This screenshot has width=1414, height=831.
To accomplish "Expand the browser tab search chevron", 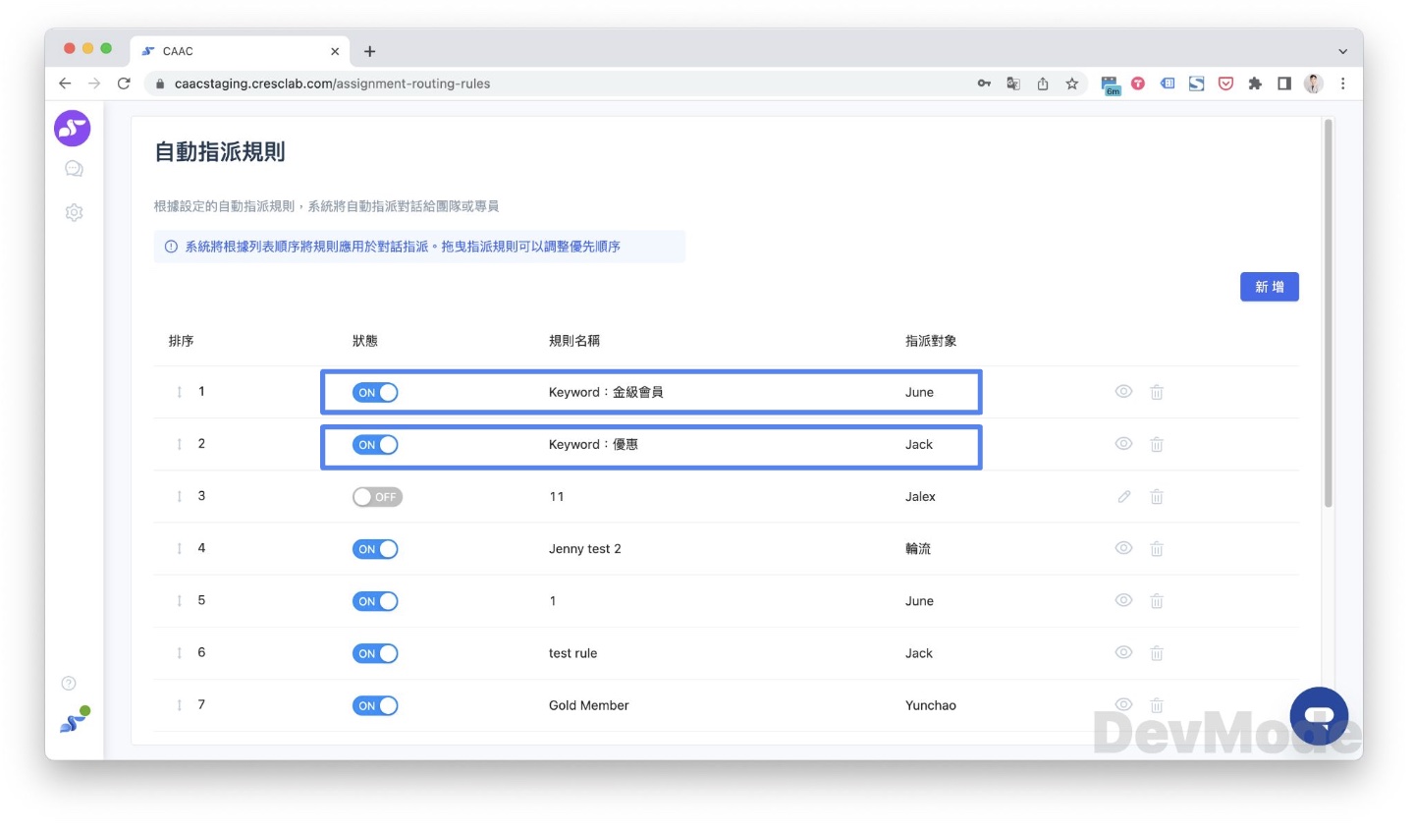I will [x=1342, y=51].
